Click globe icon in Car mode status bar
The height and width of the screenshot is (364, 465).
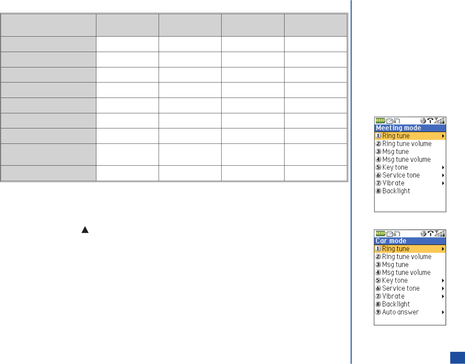coord(423,234)
